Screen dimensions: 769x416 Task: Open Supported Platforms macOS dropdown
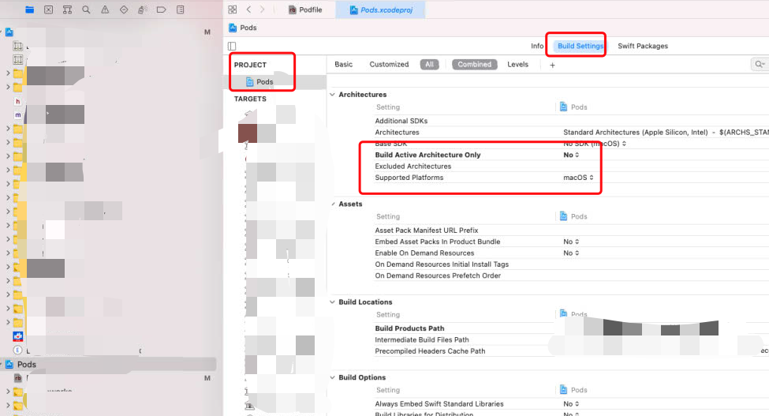point(578,178)
